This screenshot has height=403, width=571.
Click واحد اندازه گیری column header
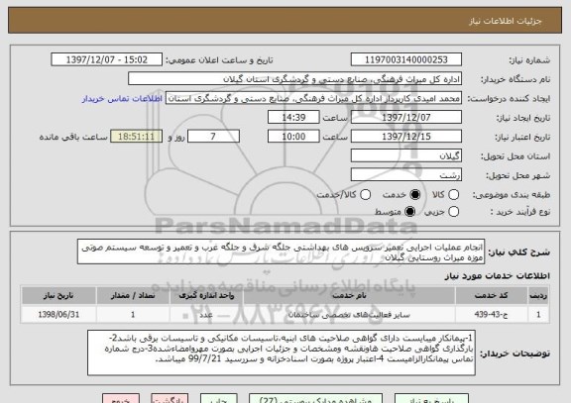click(206, 295)
